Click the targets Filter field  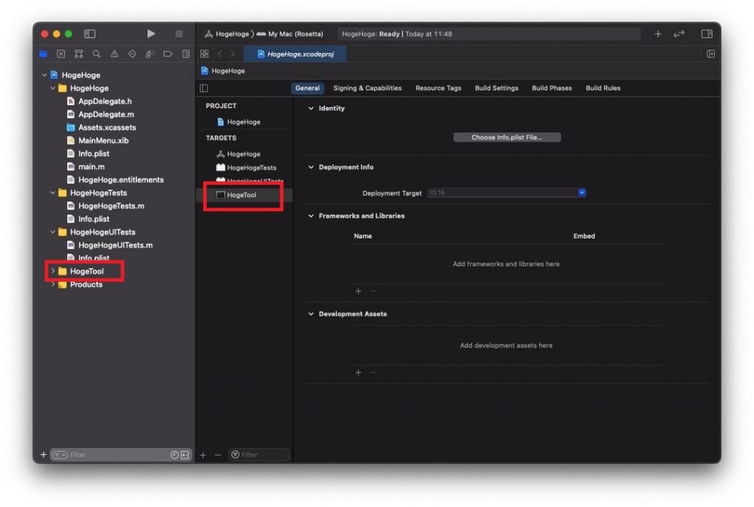(x=260, y=455)
